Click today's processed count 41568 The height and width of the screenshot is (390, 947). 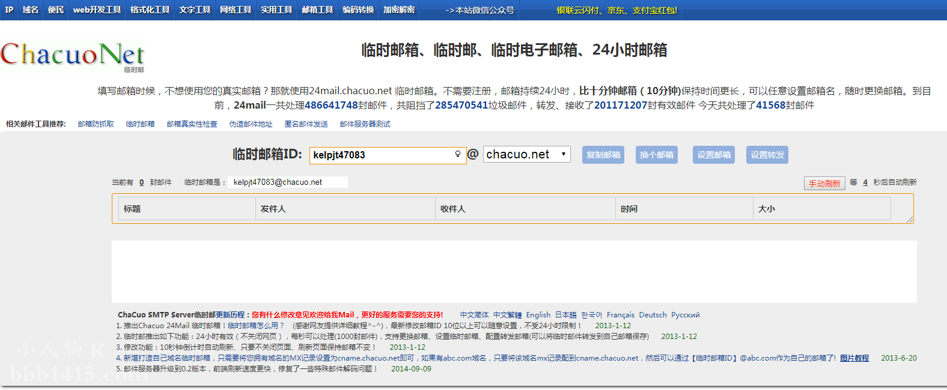770,106
